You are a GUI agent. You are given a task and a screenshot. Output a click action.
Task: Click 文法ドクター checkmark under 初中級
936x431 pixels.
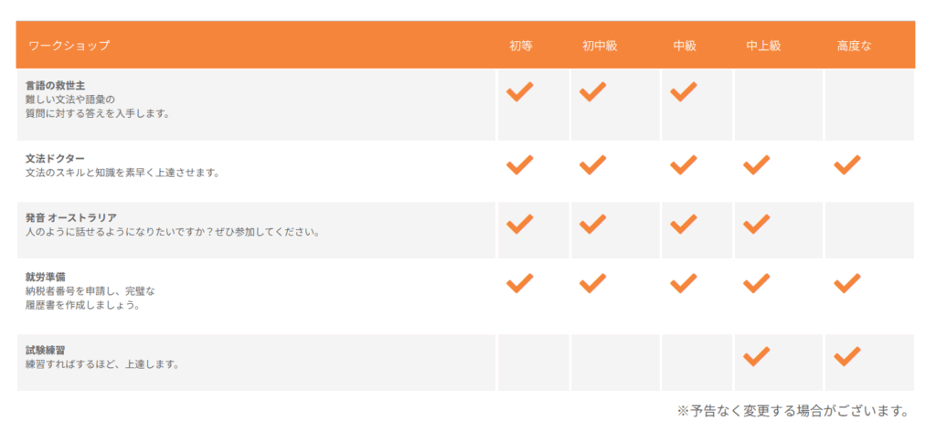pos(592,165)
